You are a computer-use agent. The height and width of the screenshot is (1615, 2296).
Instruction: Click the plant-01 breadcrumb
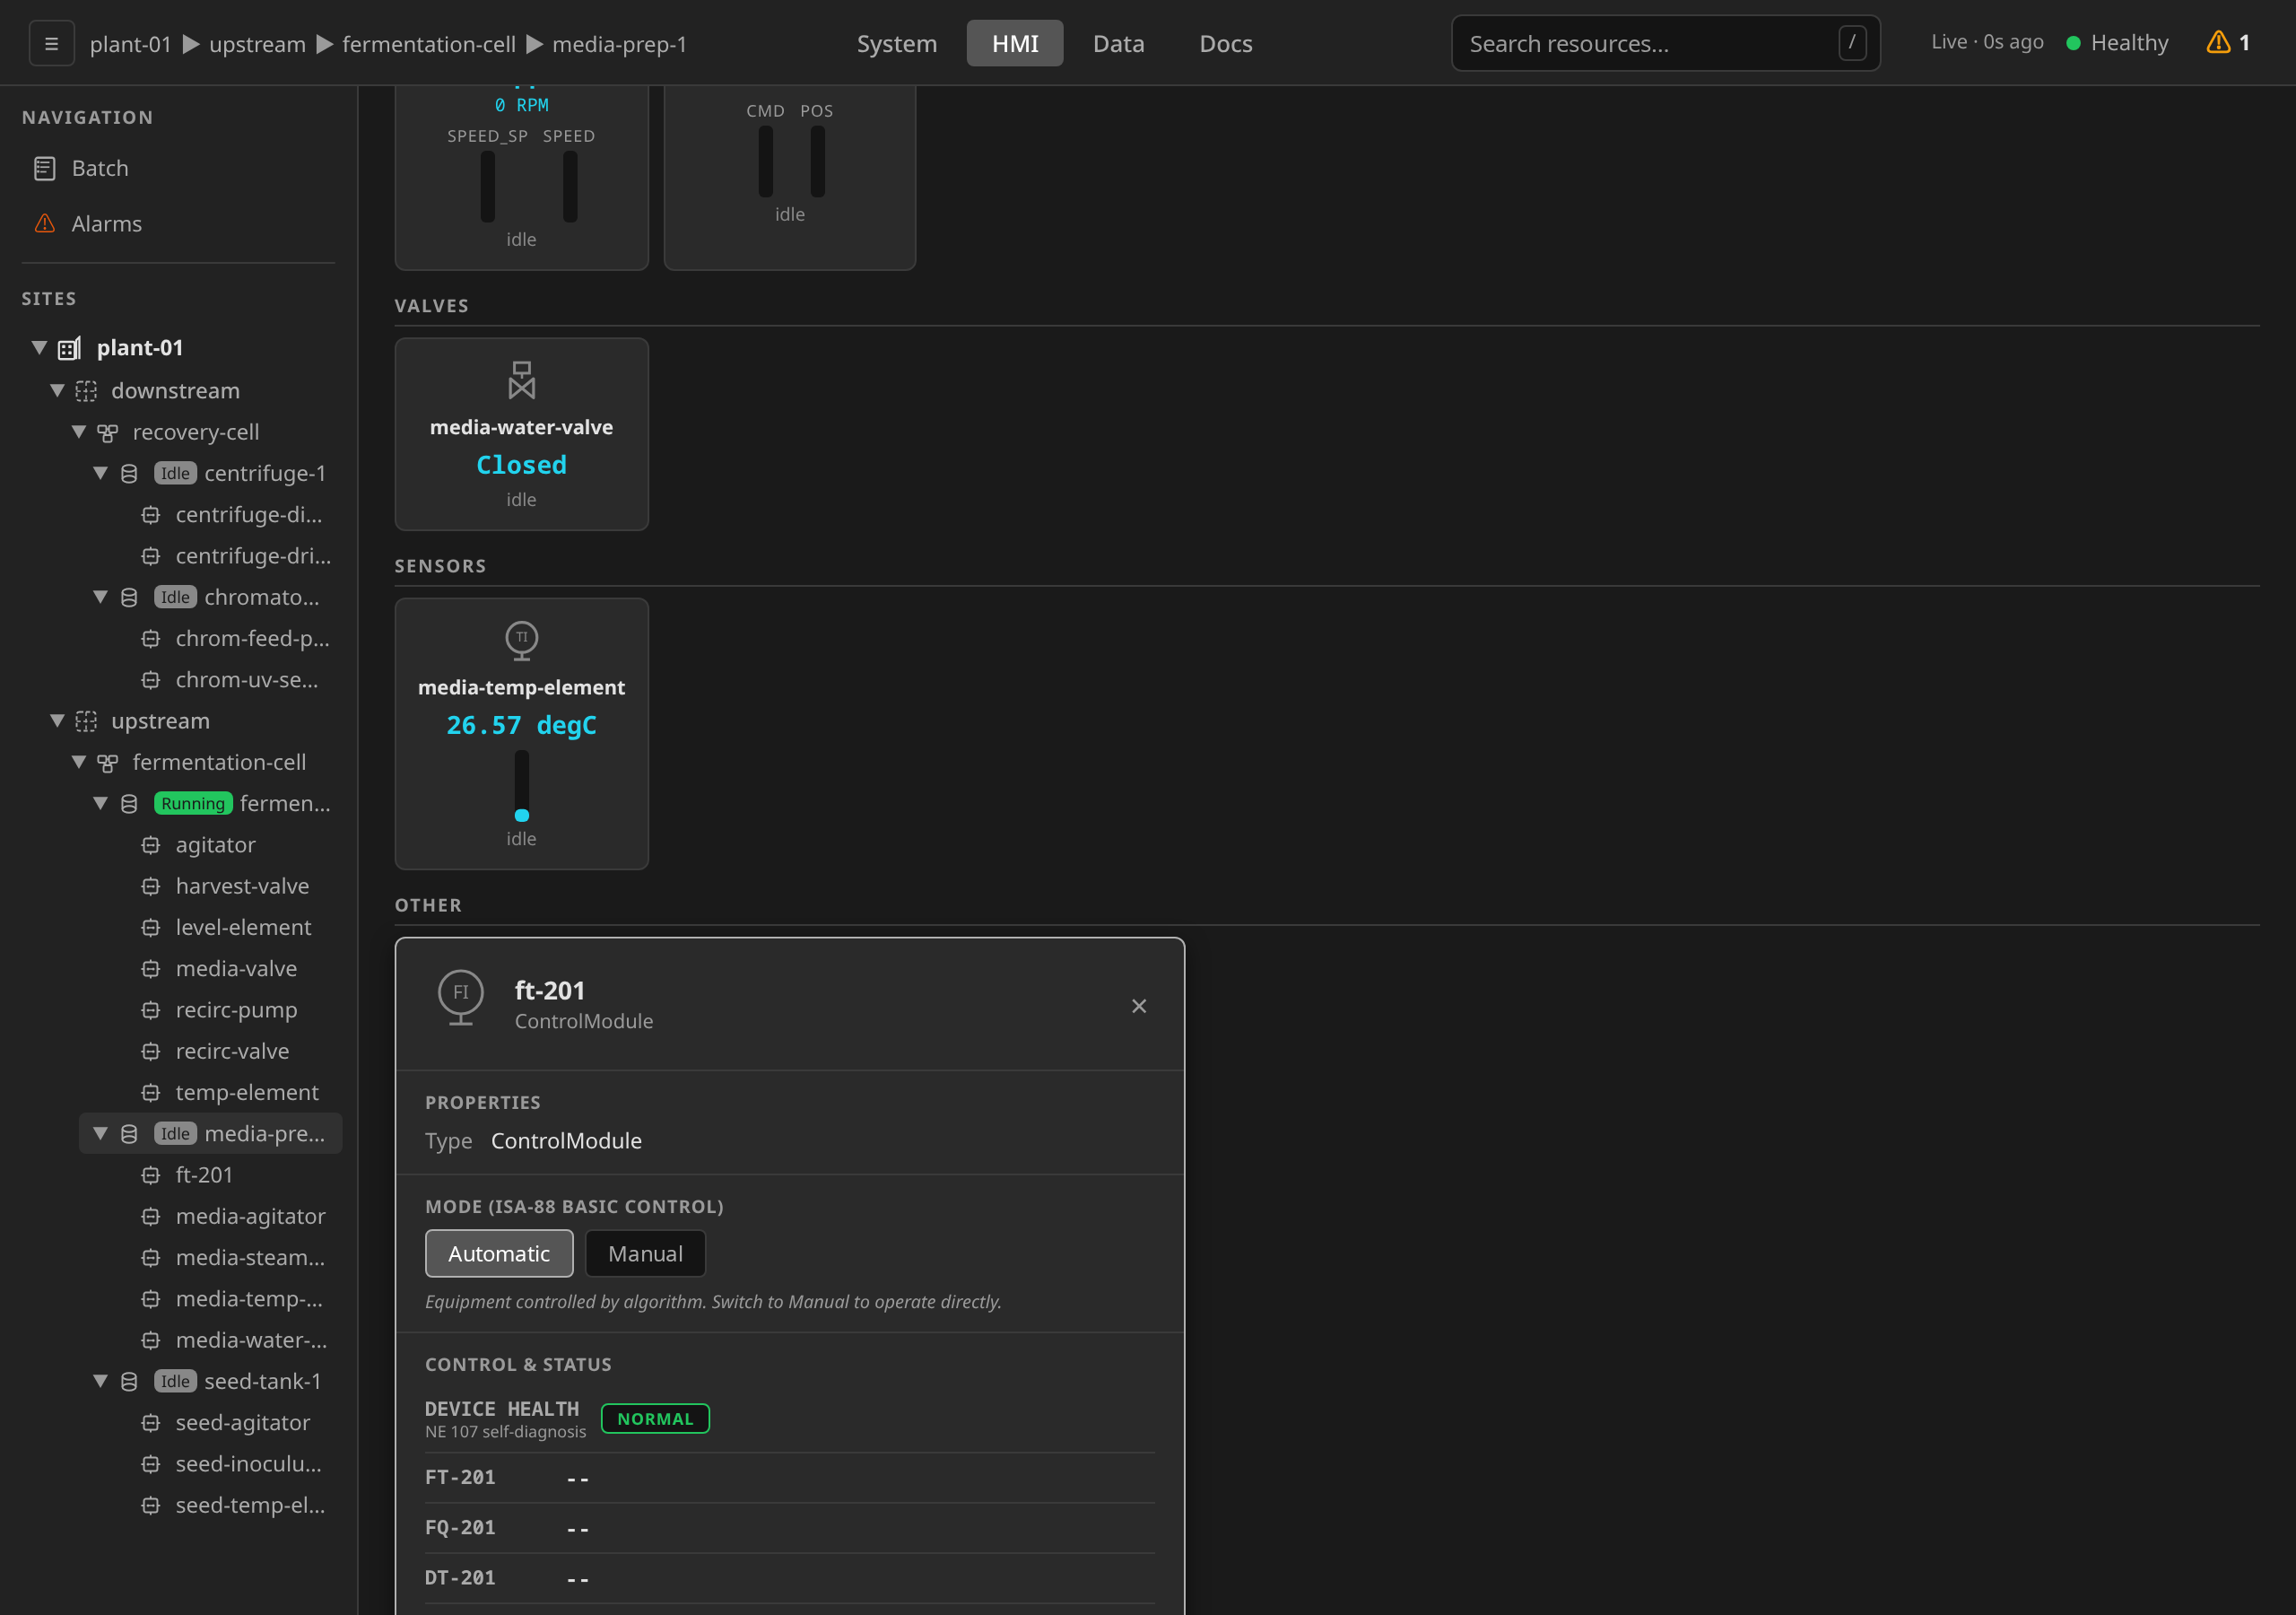coord(130,44)
